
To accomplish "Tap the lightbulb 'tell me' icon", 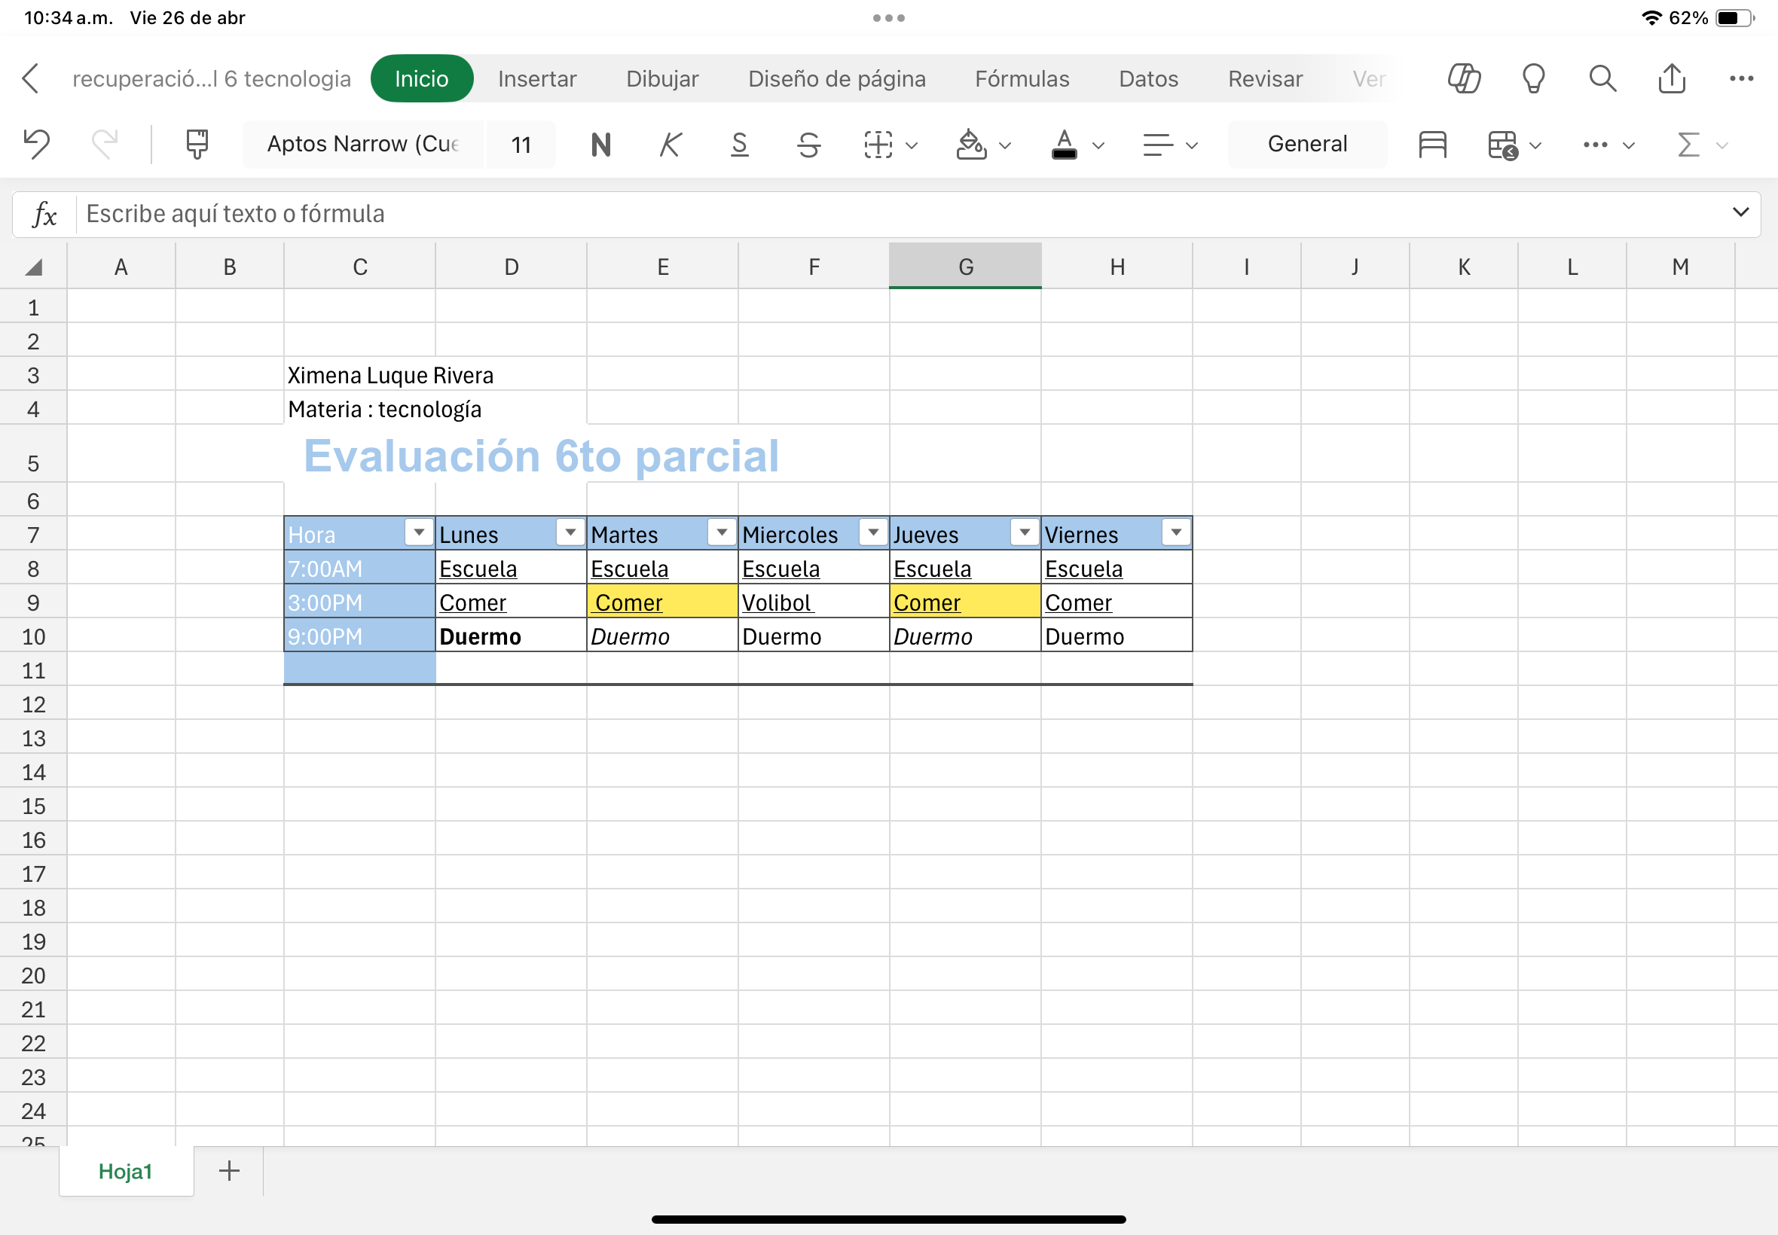I will pos(1532,78).
